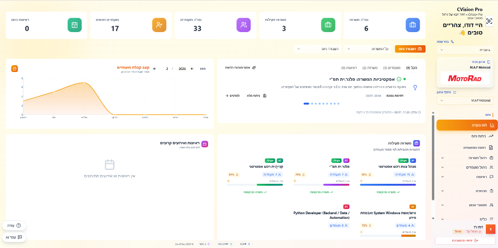Click the 81% match badge on job #1
This screenshot has height=248, width=498.
(x=367, y=175)
